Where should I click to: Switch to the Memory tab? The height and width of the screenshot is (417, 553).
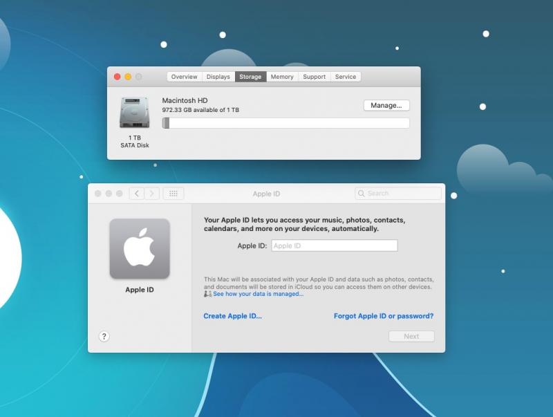(x=282, y=77)
